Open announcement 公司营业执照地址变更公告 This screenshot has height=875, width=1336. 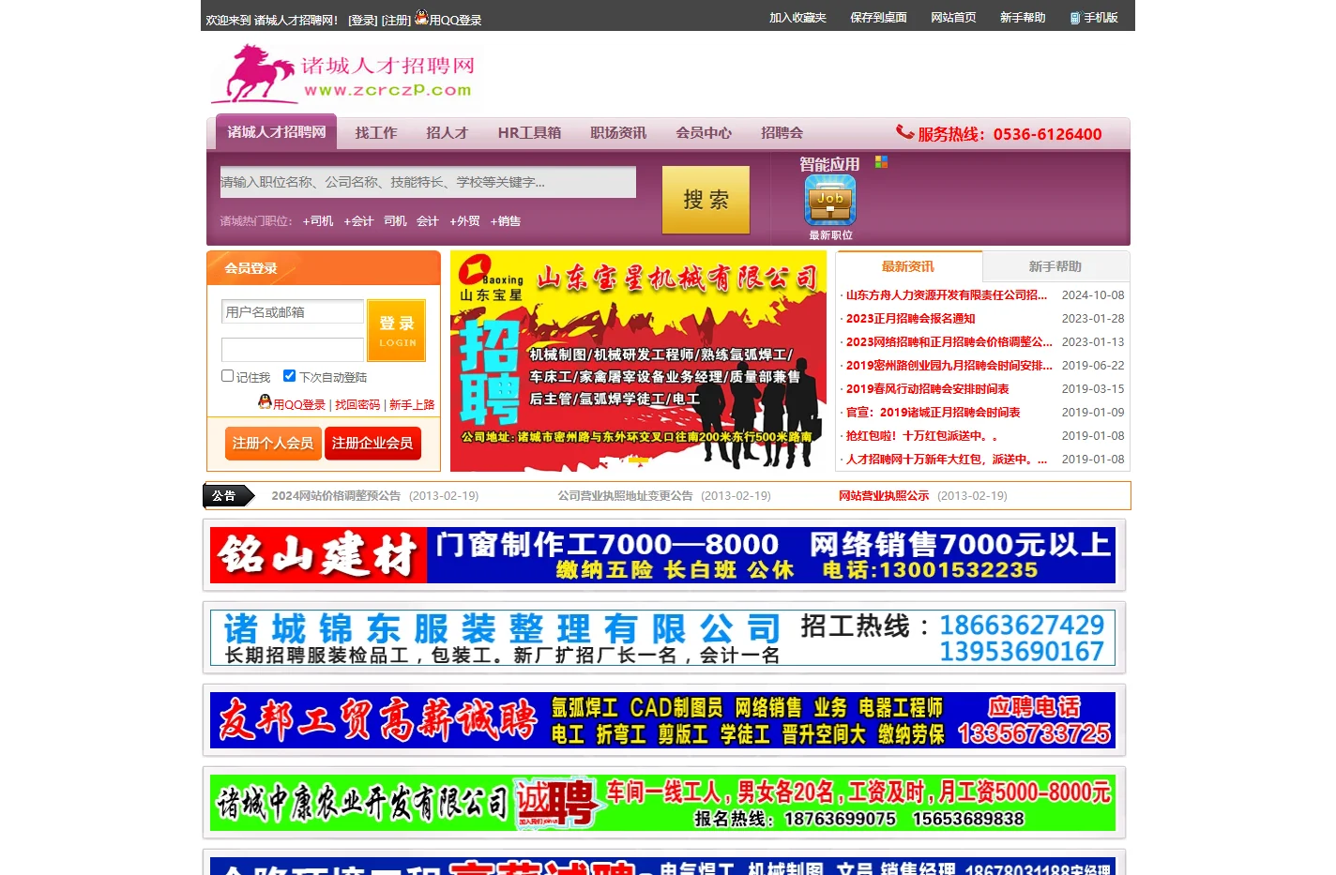click(x=625, y=495)
